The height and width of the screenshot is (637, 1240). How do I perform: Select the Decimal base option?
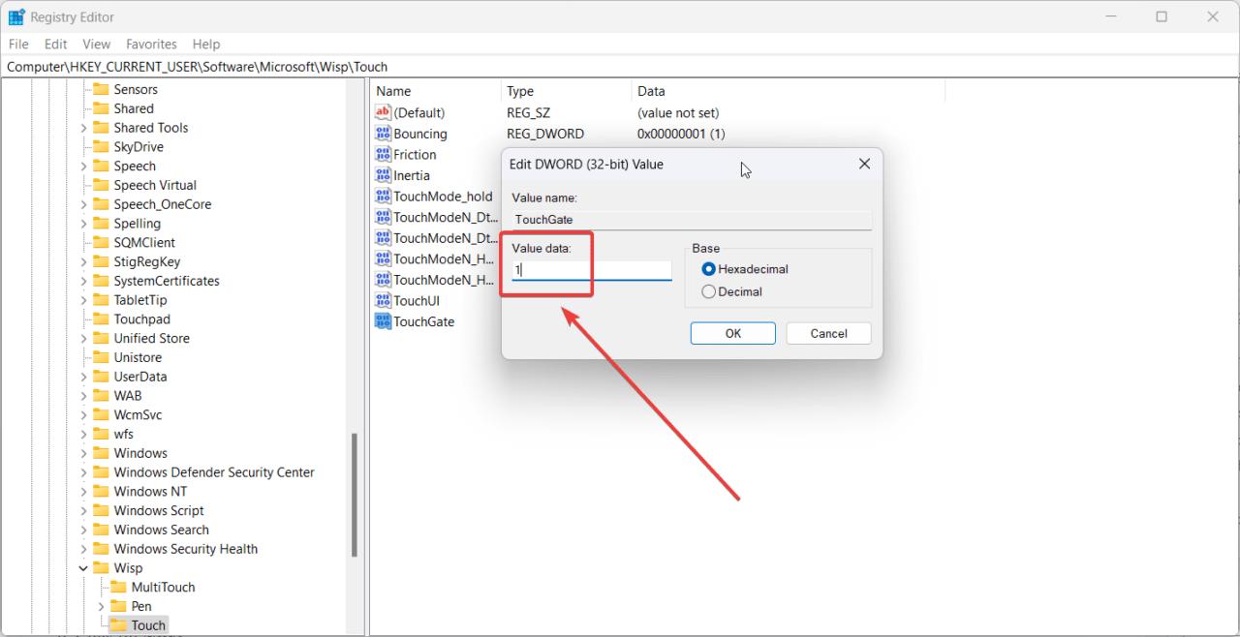709,291
